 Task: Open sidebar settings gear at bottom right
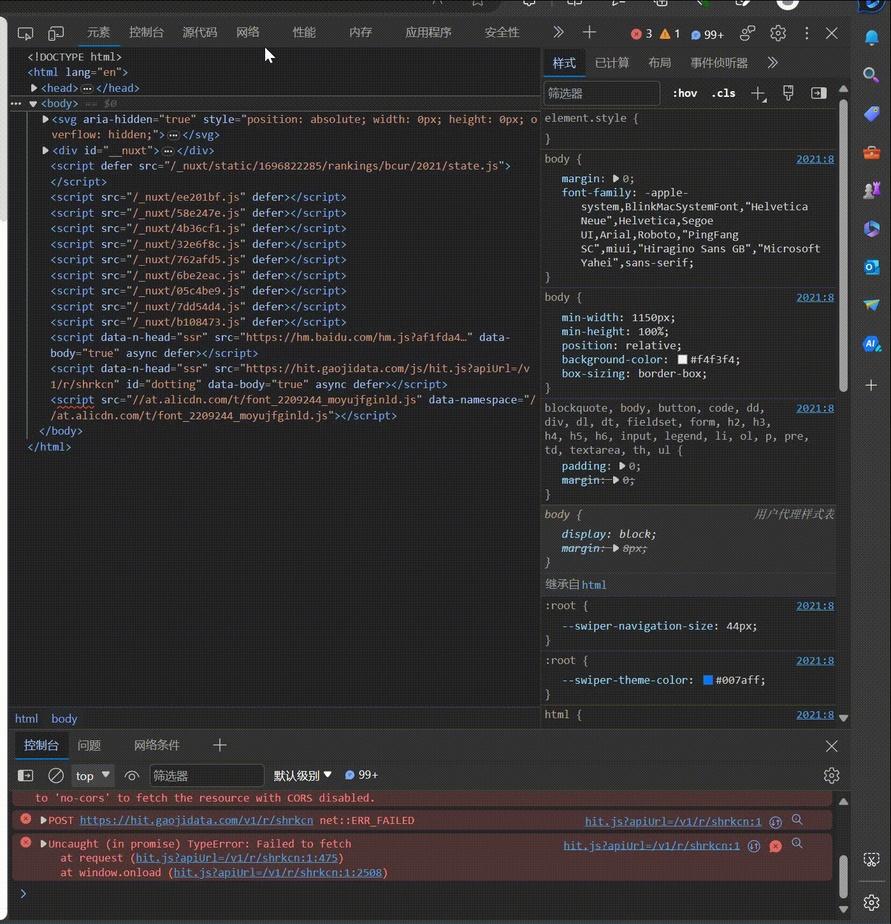coord(871,902)
